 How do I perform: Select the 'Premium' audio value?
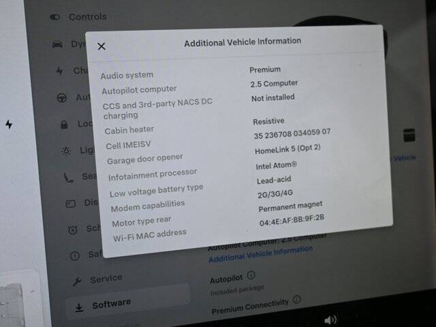pyautogui.click(x=265, y=69)
